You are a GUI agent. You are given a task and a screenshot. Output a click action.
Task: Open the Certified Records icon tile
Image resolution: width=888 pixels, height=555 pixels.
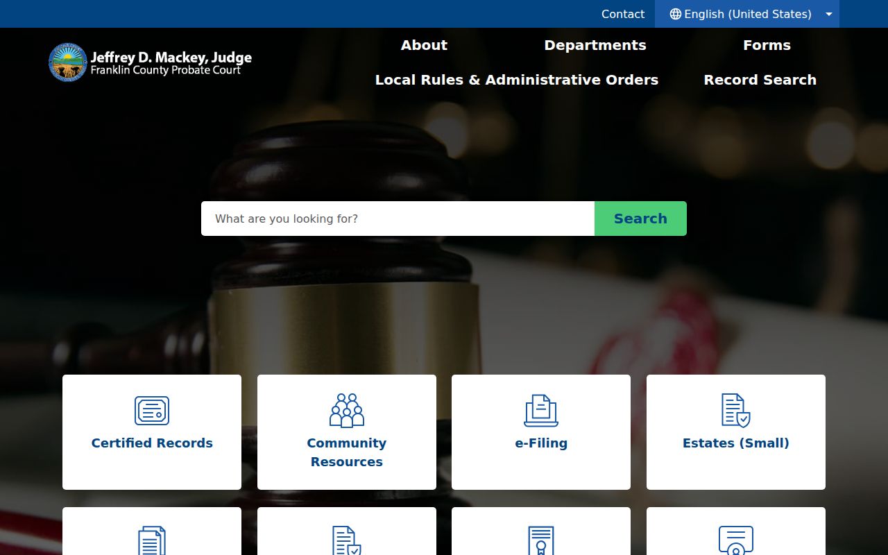pos(152,411)
